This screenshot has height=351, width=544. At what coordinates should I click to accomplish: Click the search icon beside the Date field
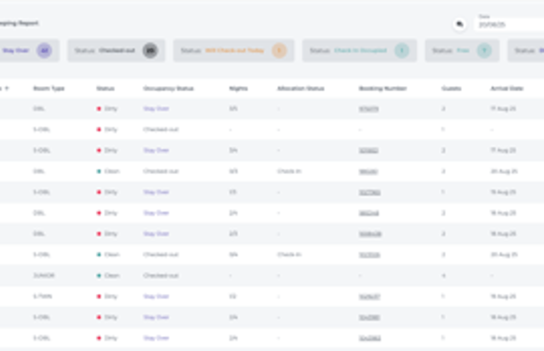pos(460,24)
